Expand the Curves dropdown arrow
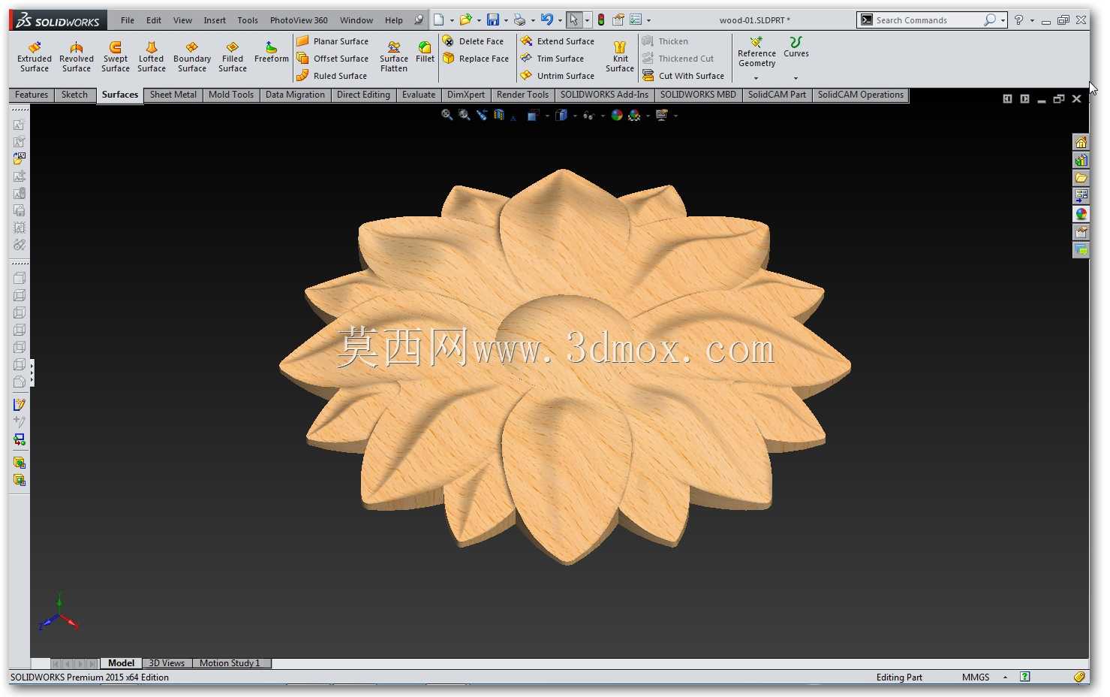1110x697 pixels. (x=796, y=78)
